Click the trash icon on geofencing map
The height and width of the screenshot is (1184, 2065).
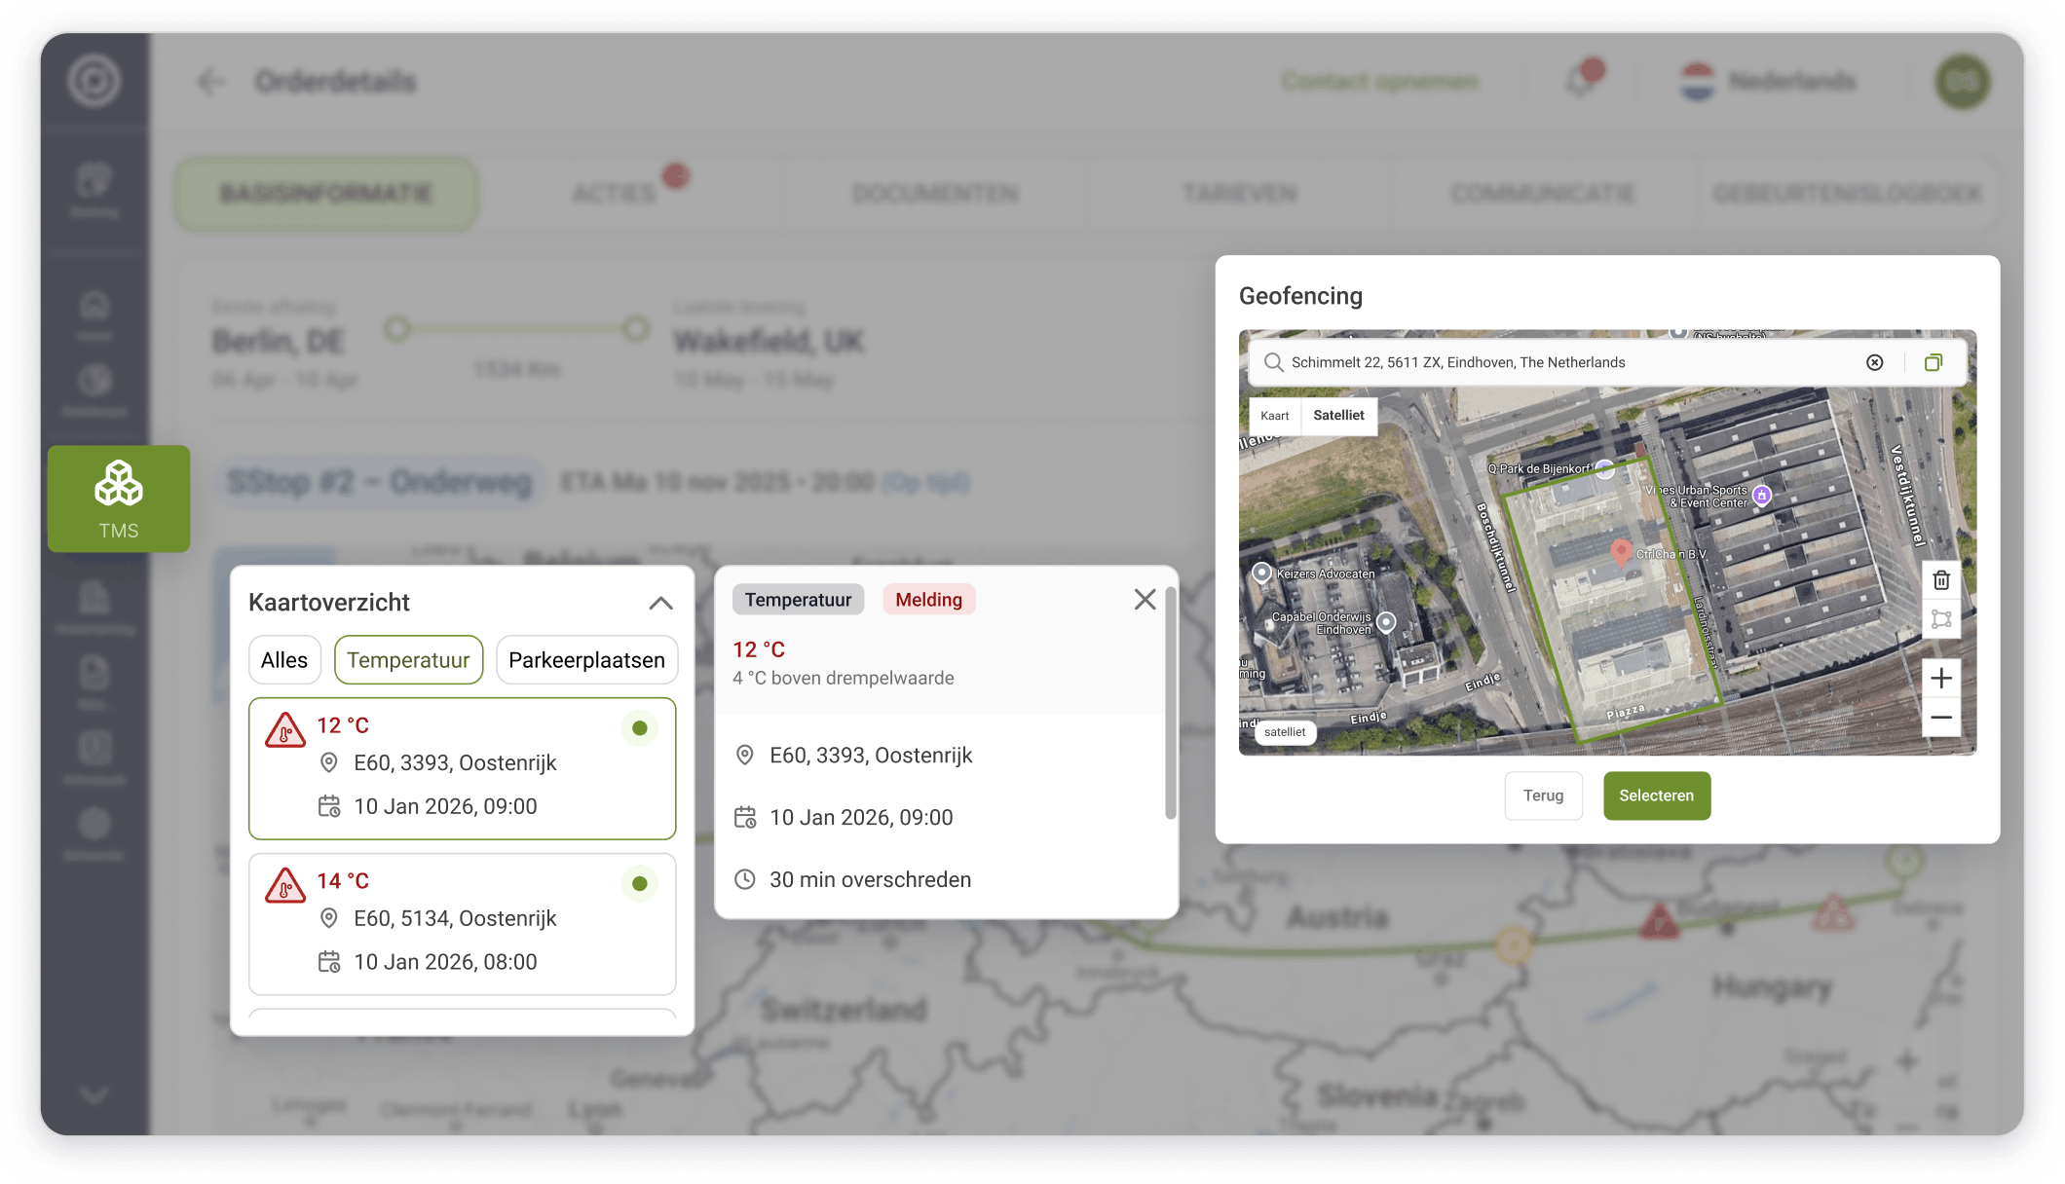click(1940, 580)
